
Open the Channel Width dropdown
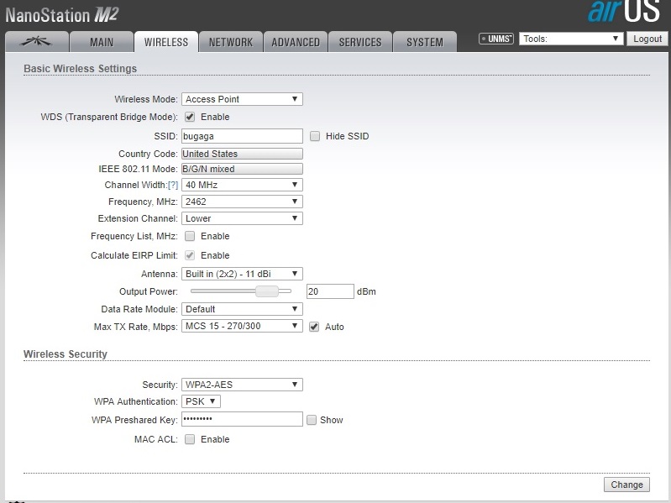pyautogui.click(x=242, y=185)
